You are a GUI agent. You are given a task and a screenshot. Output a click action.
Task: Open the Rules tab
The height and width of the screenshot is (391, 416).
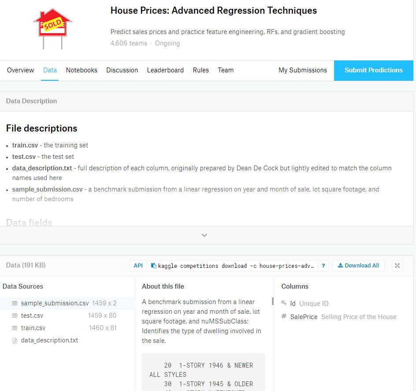tap(201, 70)
